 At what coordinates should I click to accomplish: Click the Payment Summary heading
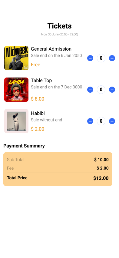(24, 146)
